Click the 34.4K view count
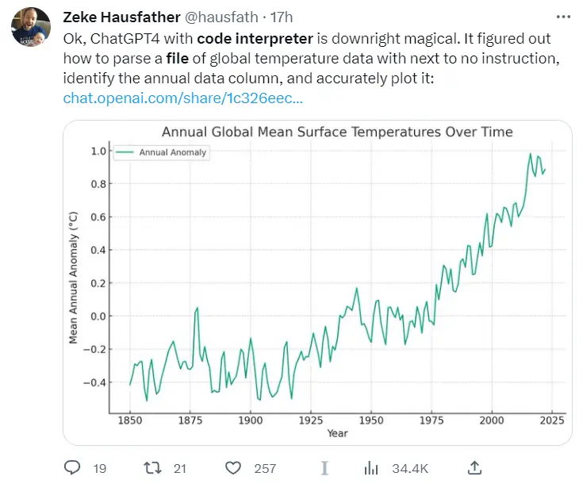583x484 pixels. [410, 469]
